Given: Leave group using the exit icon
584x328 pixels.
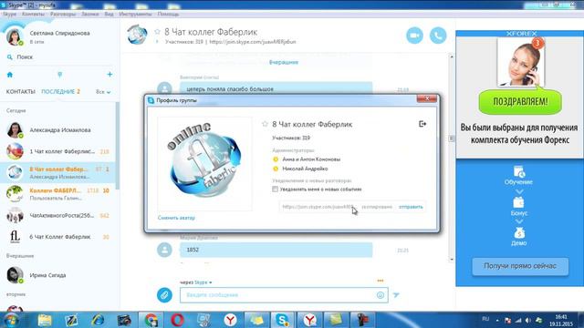Looking at the screenshot, I should pyautogui.click(x=422, y=124).
